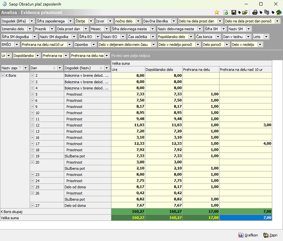Open the Mesec field filter dropdown
Image resolution: width=283 pixels, height=241 pixels.
point(106,29)
